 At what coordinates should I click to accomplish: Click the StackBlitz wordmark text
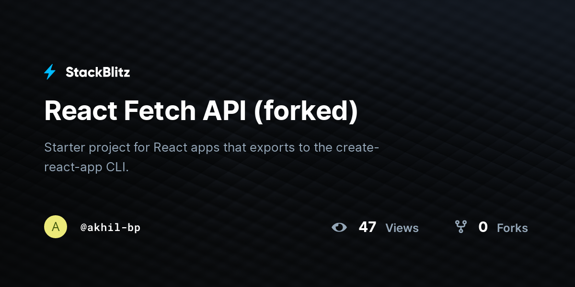point(98,72)
